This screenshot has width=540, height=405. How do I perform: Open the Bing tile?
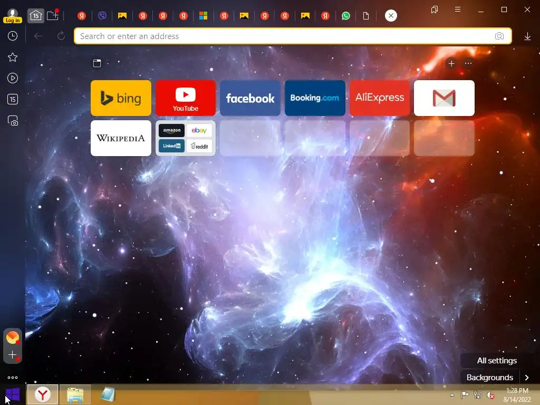pos(121,98)
